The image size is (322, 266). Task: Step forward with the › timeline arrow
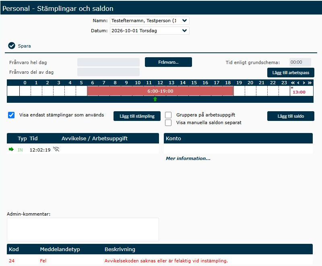[304, 83]
